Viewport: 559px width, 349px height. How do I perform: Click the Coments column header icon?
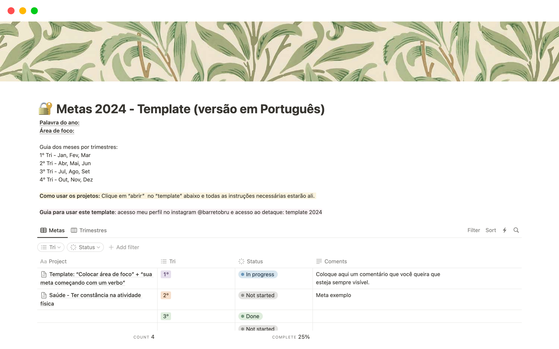319,261
